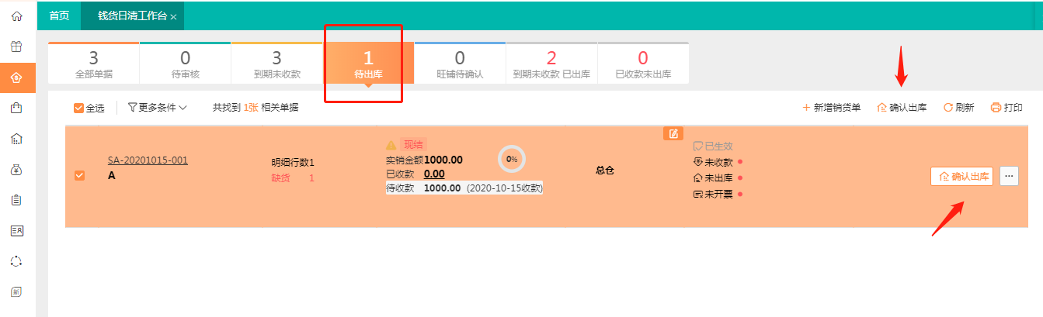Click the 总仓 warehouse text
This screenshot has width=1043, height=317.
(605, 170)
